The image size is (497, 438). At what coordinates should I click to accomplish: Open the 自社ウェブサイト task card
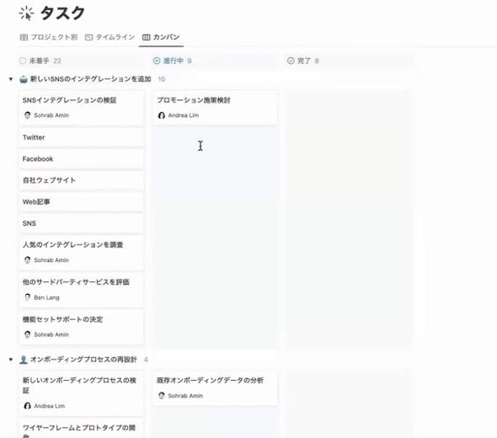click(82, 180)
